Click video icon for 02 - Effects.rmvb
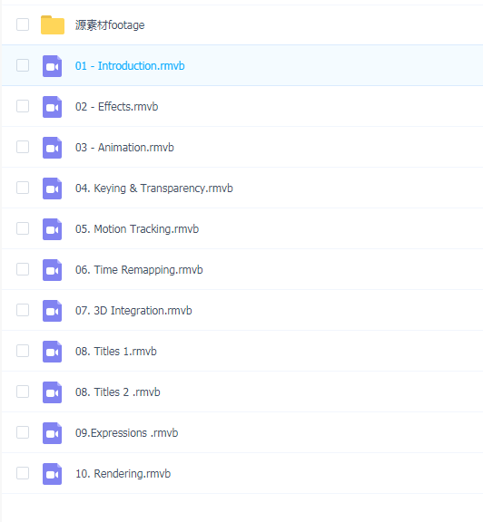This screenshot has width=483, height=522. (52, 107)
